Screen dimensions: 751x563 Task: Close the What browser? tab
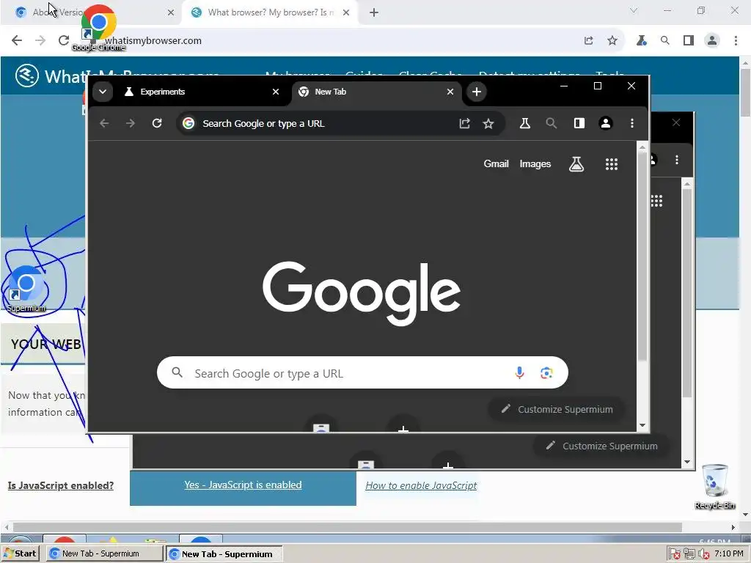pos(346,12)
